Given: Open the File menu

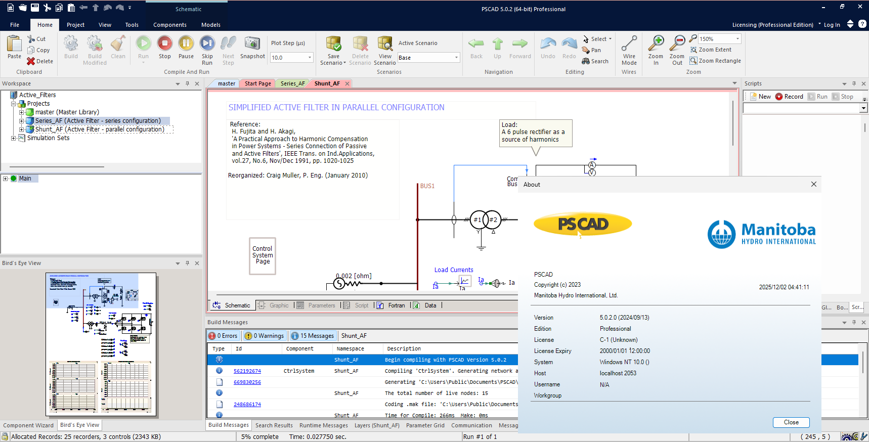Looking at the screenshot, I should coord(15,25).
